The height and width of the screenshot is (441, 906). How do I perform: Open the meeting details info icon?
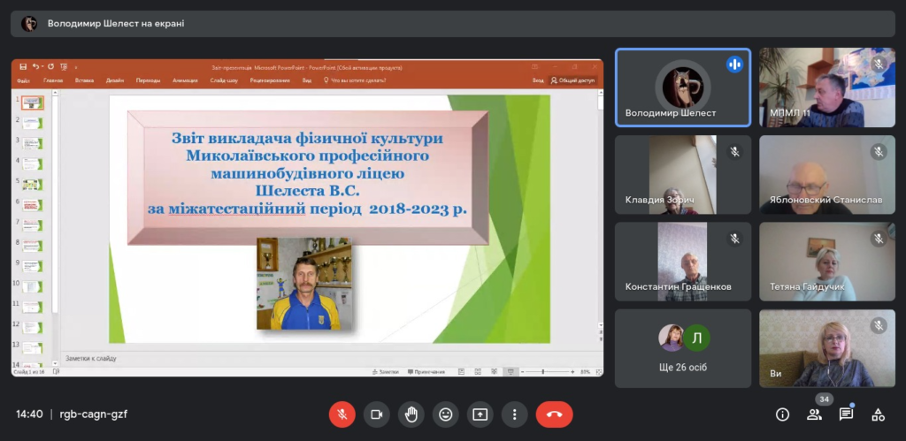pyautogui.click(x=782, y=414)
